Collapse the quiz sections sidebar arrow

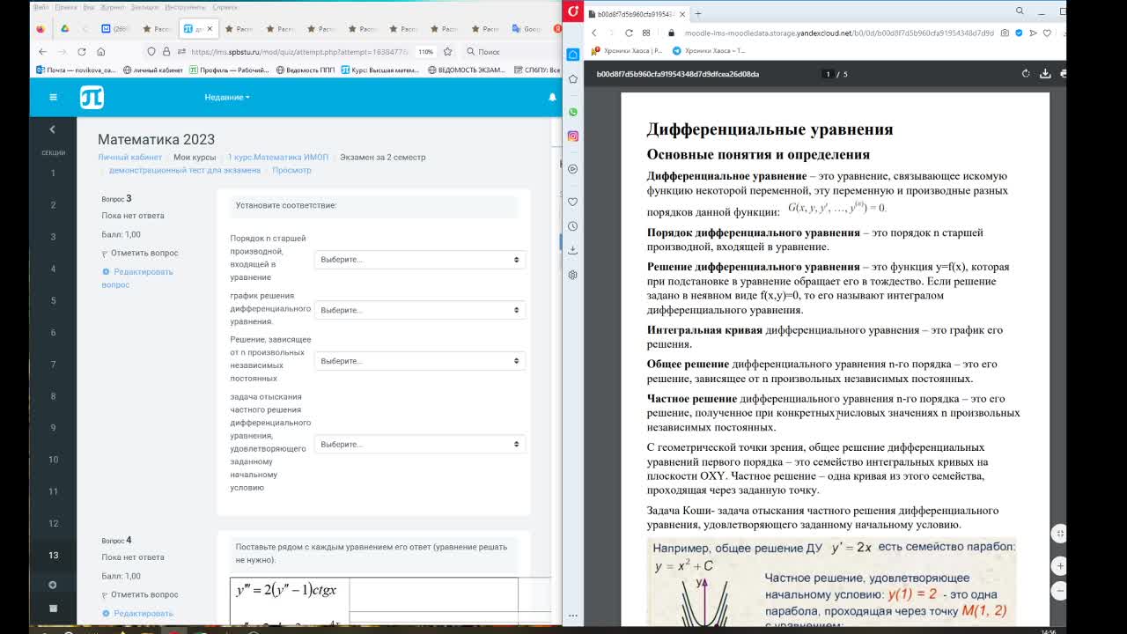click(52, 129)
